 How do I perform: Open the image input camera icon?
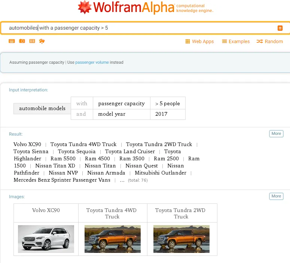pos(22,41)
